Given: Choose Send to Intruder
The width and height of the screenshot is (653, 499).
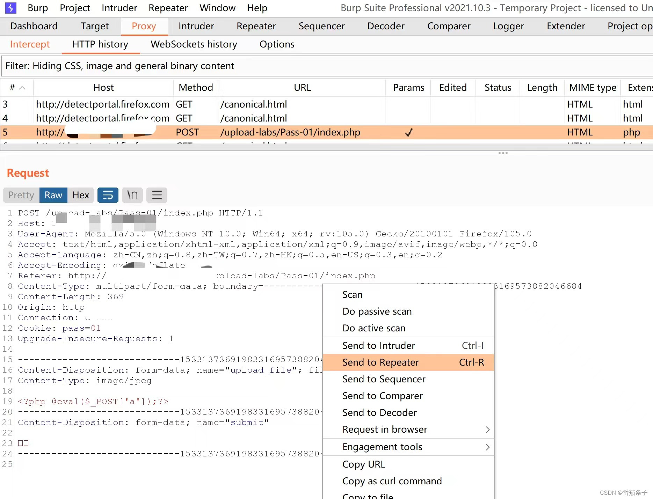Looking at the screenshot, I should tap(408, 345).
